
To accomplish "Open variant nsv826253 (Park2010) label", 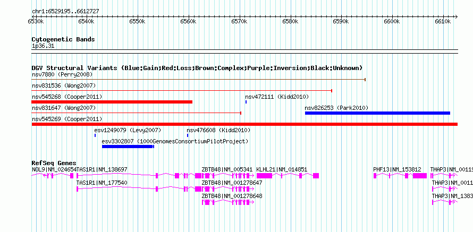I will pos(336,108).
